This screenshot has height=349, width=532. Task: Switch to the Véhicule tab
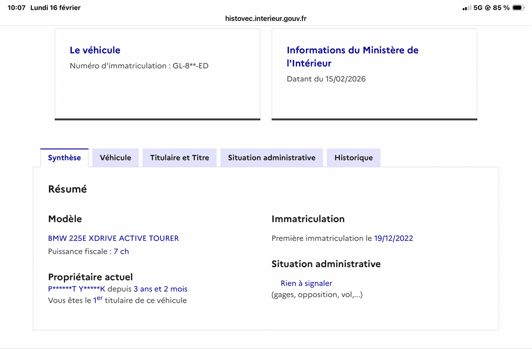(115, 158)
